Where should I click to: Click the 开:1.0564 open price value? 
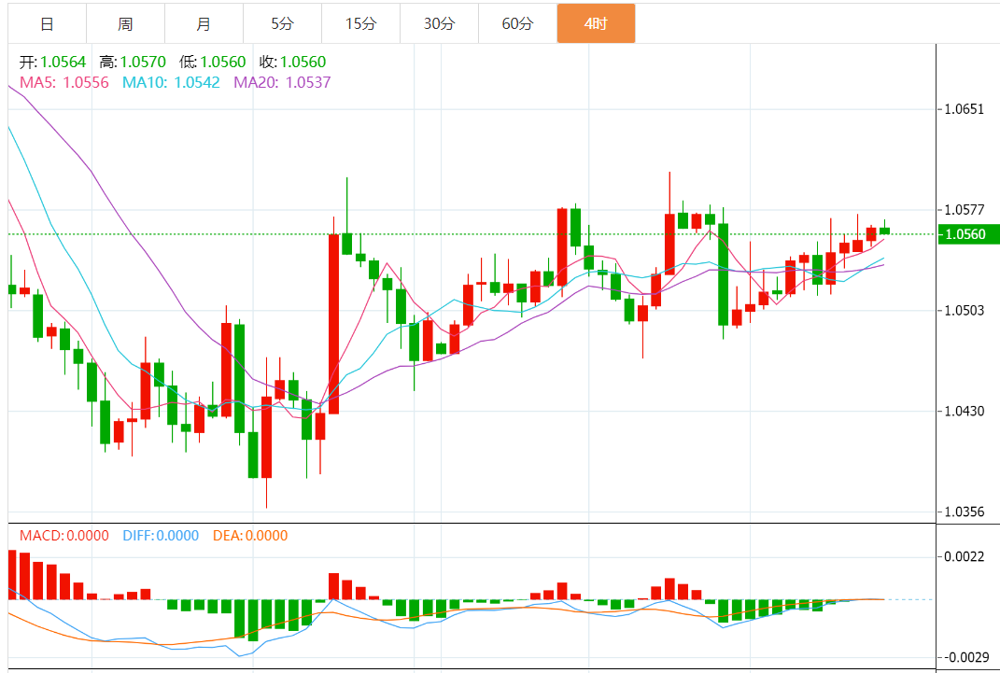(52, 62)
